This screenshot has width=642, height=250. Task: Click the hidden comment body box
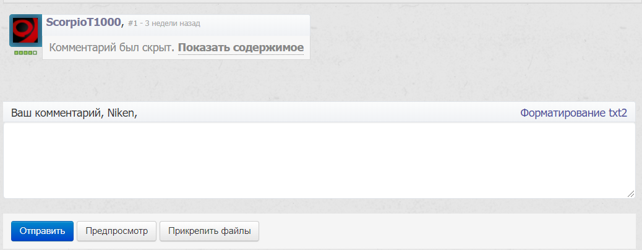[176, 48]
